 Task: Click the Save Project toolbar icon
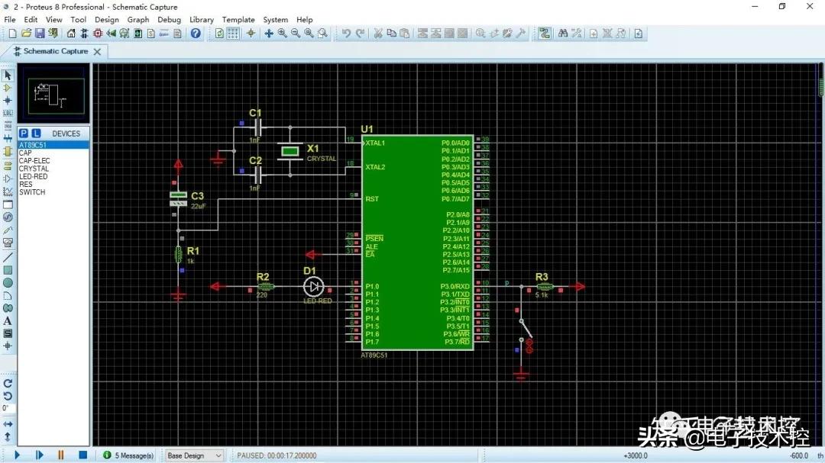(40, 34)
